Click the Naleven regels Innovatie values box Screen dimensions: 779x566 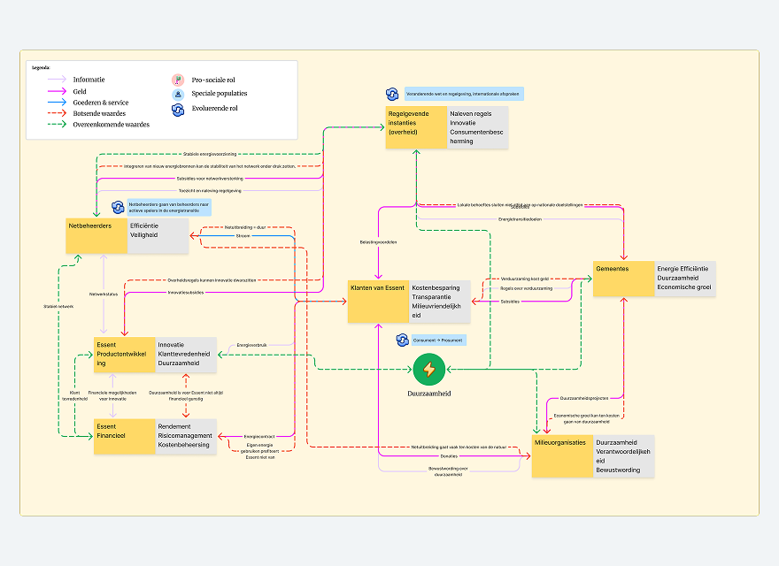click(477, 127)
